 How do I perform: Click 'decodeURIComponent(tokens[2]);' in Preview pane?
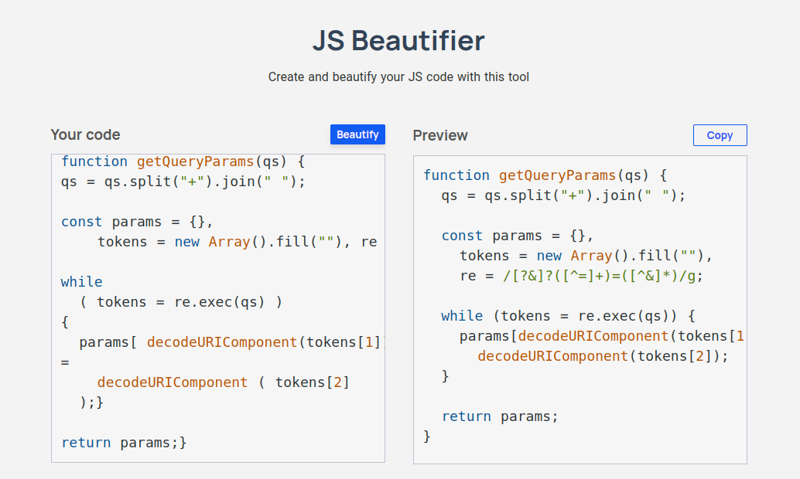point(603,356)
